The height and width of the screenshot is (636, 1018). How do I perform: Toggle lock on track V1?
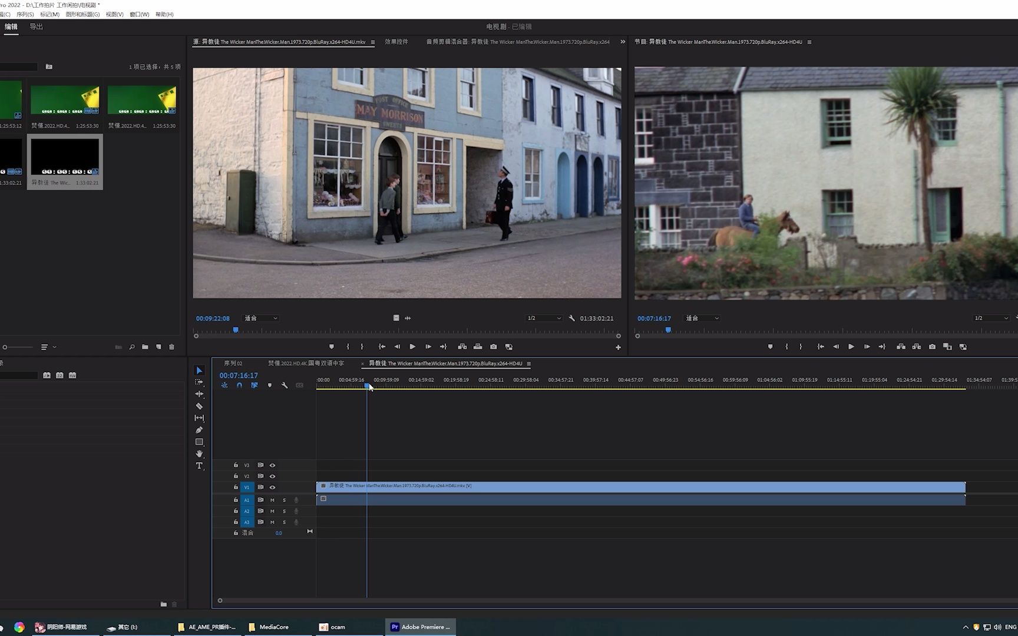point(236,488)
